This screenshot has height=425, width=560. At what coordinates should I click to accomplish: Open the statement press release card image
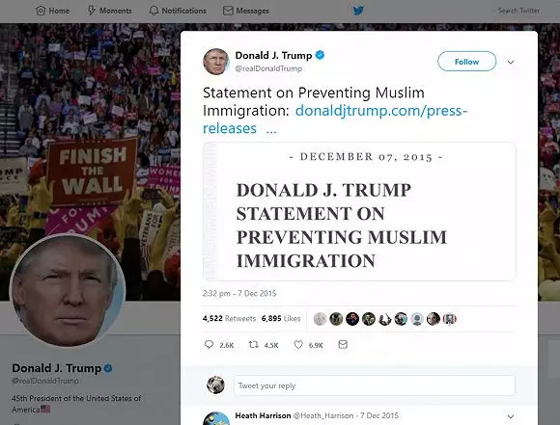tap(359, 211)
